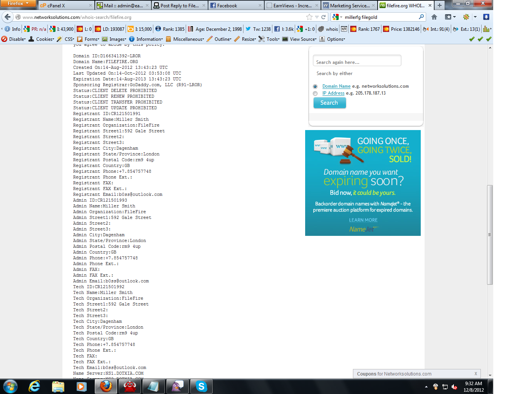
Task: Click the browser back arrow button
Action: [x=8, y=17]
